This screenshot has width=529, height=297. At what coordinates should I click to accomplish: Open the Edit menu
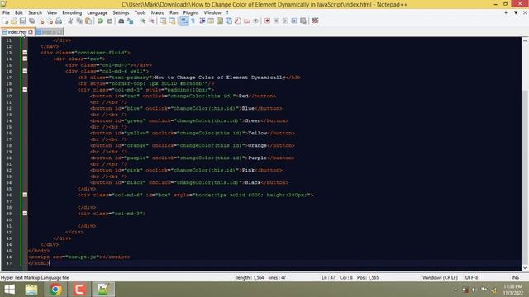click(x=19, y=13)
